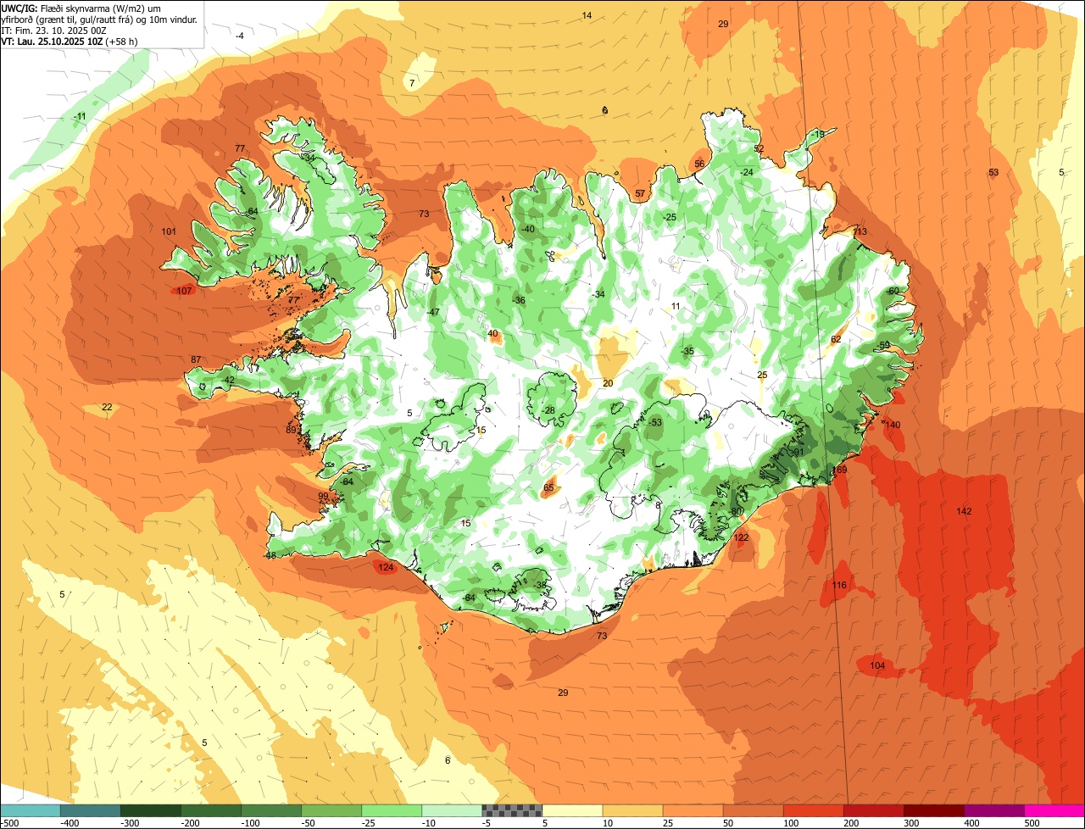Click the map value -40
Screen dimensions: 1085x829
pos(527,230)
